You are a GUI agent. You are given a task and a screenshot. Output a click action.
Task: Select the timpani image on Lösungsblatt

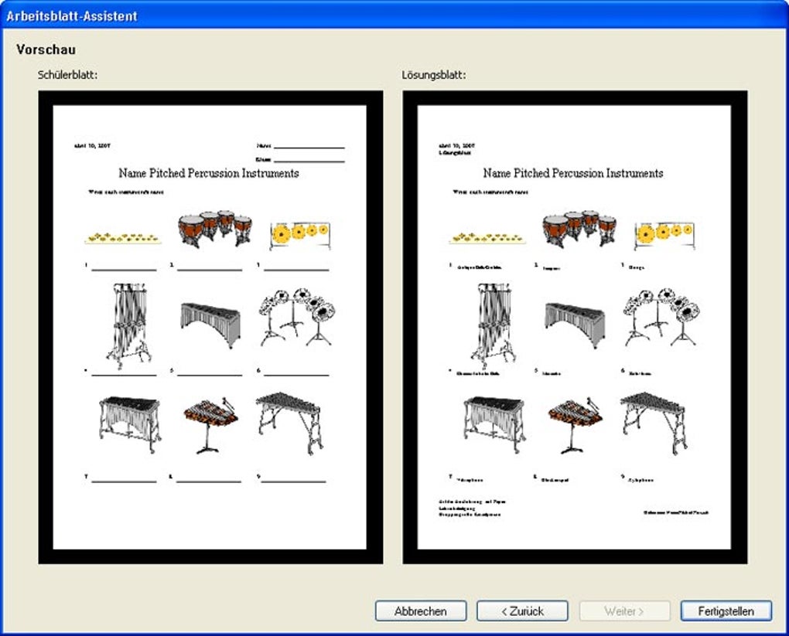coord(579,228)
